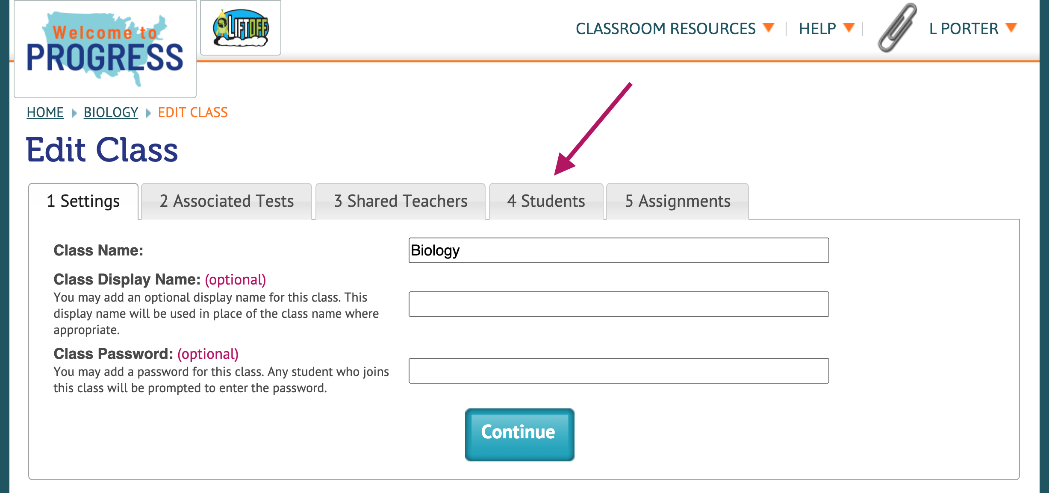The height and width of the screenshot is (493, 1049).
Task: Open the Help menu
Action: point(817,29)
